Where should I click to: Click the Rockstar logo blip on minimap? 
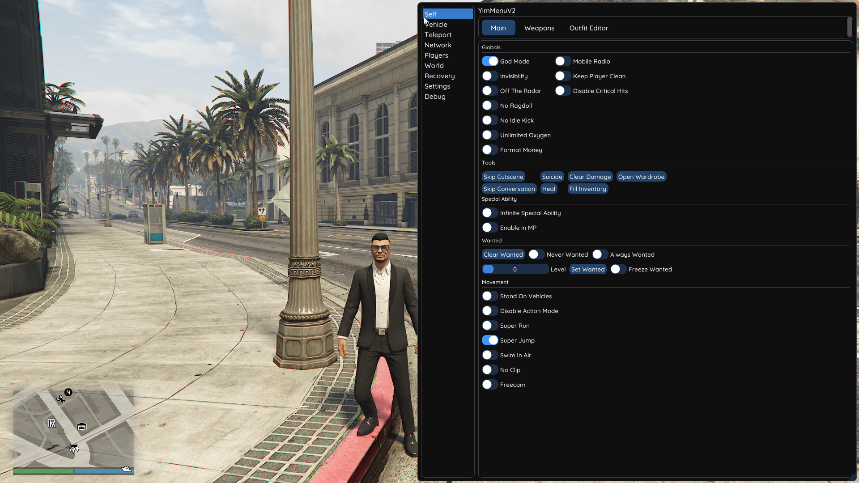click(x=52, y=423)
